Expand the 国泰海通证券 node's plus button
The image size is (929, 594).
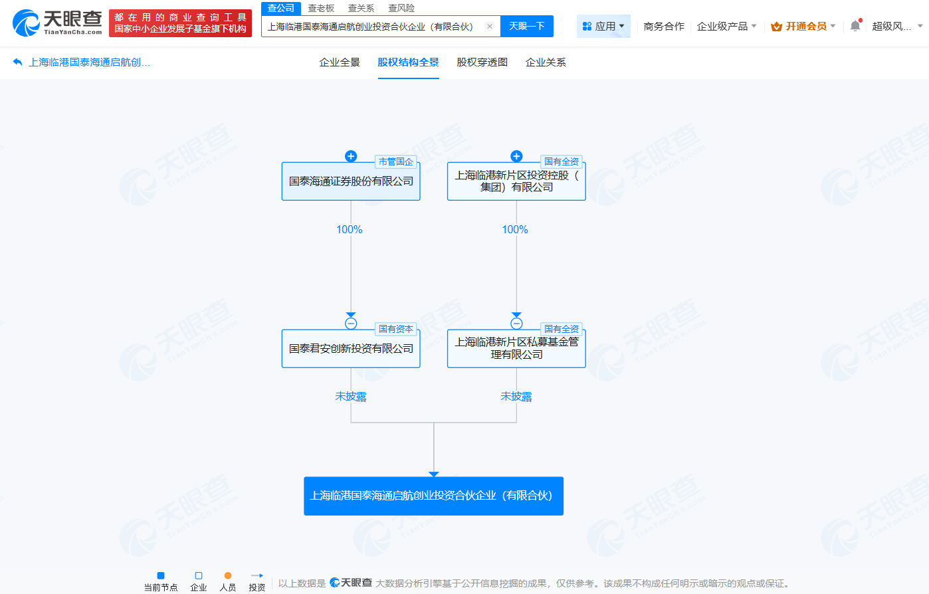351,156
